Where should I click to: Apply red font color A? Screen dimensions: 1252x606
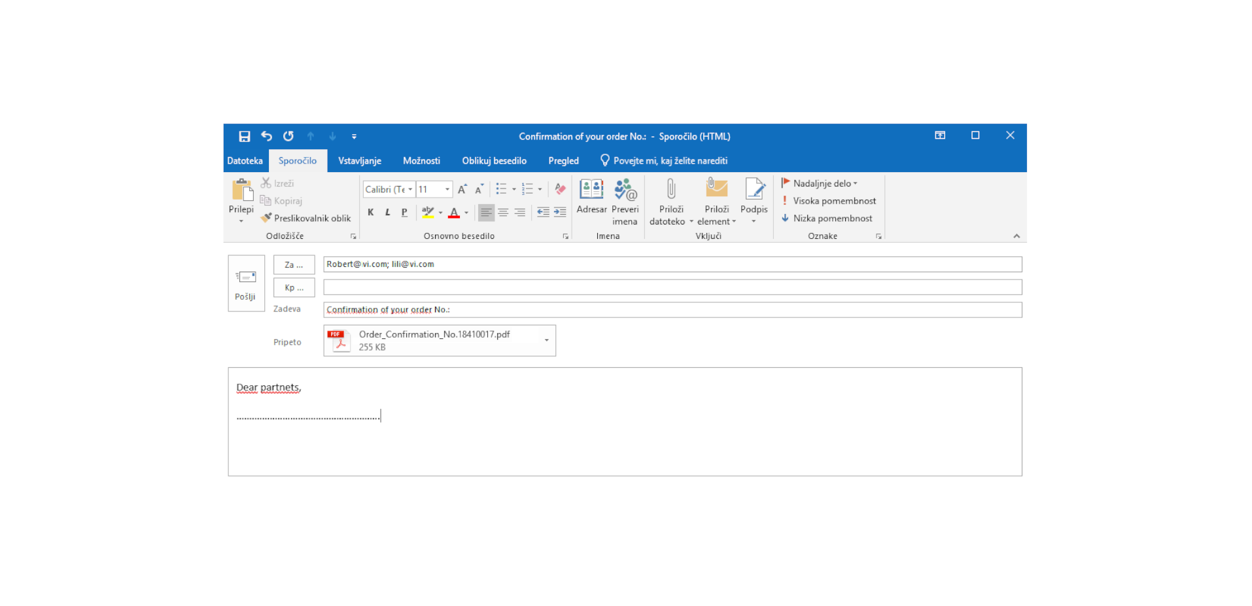(x=454, y=212)
